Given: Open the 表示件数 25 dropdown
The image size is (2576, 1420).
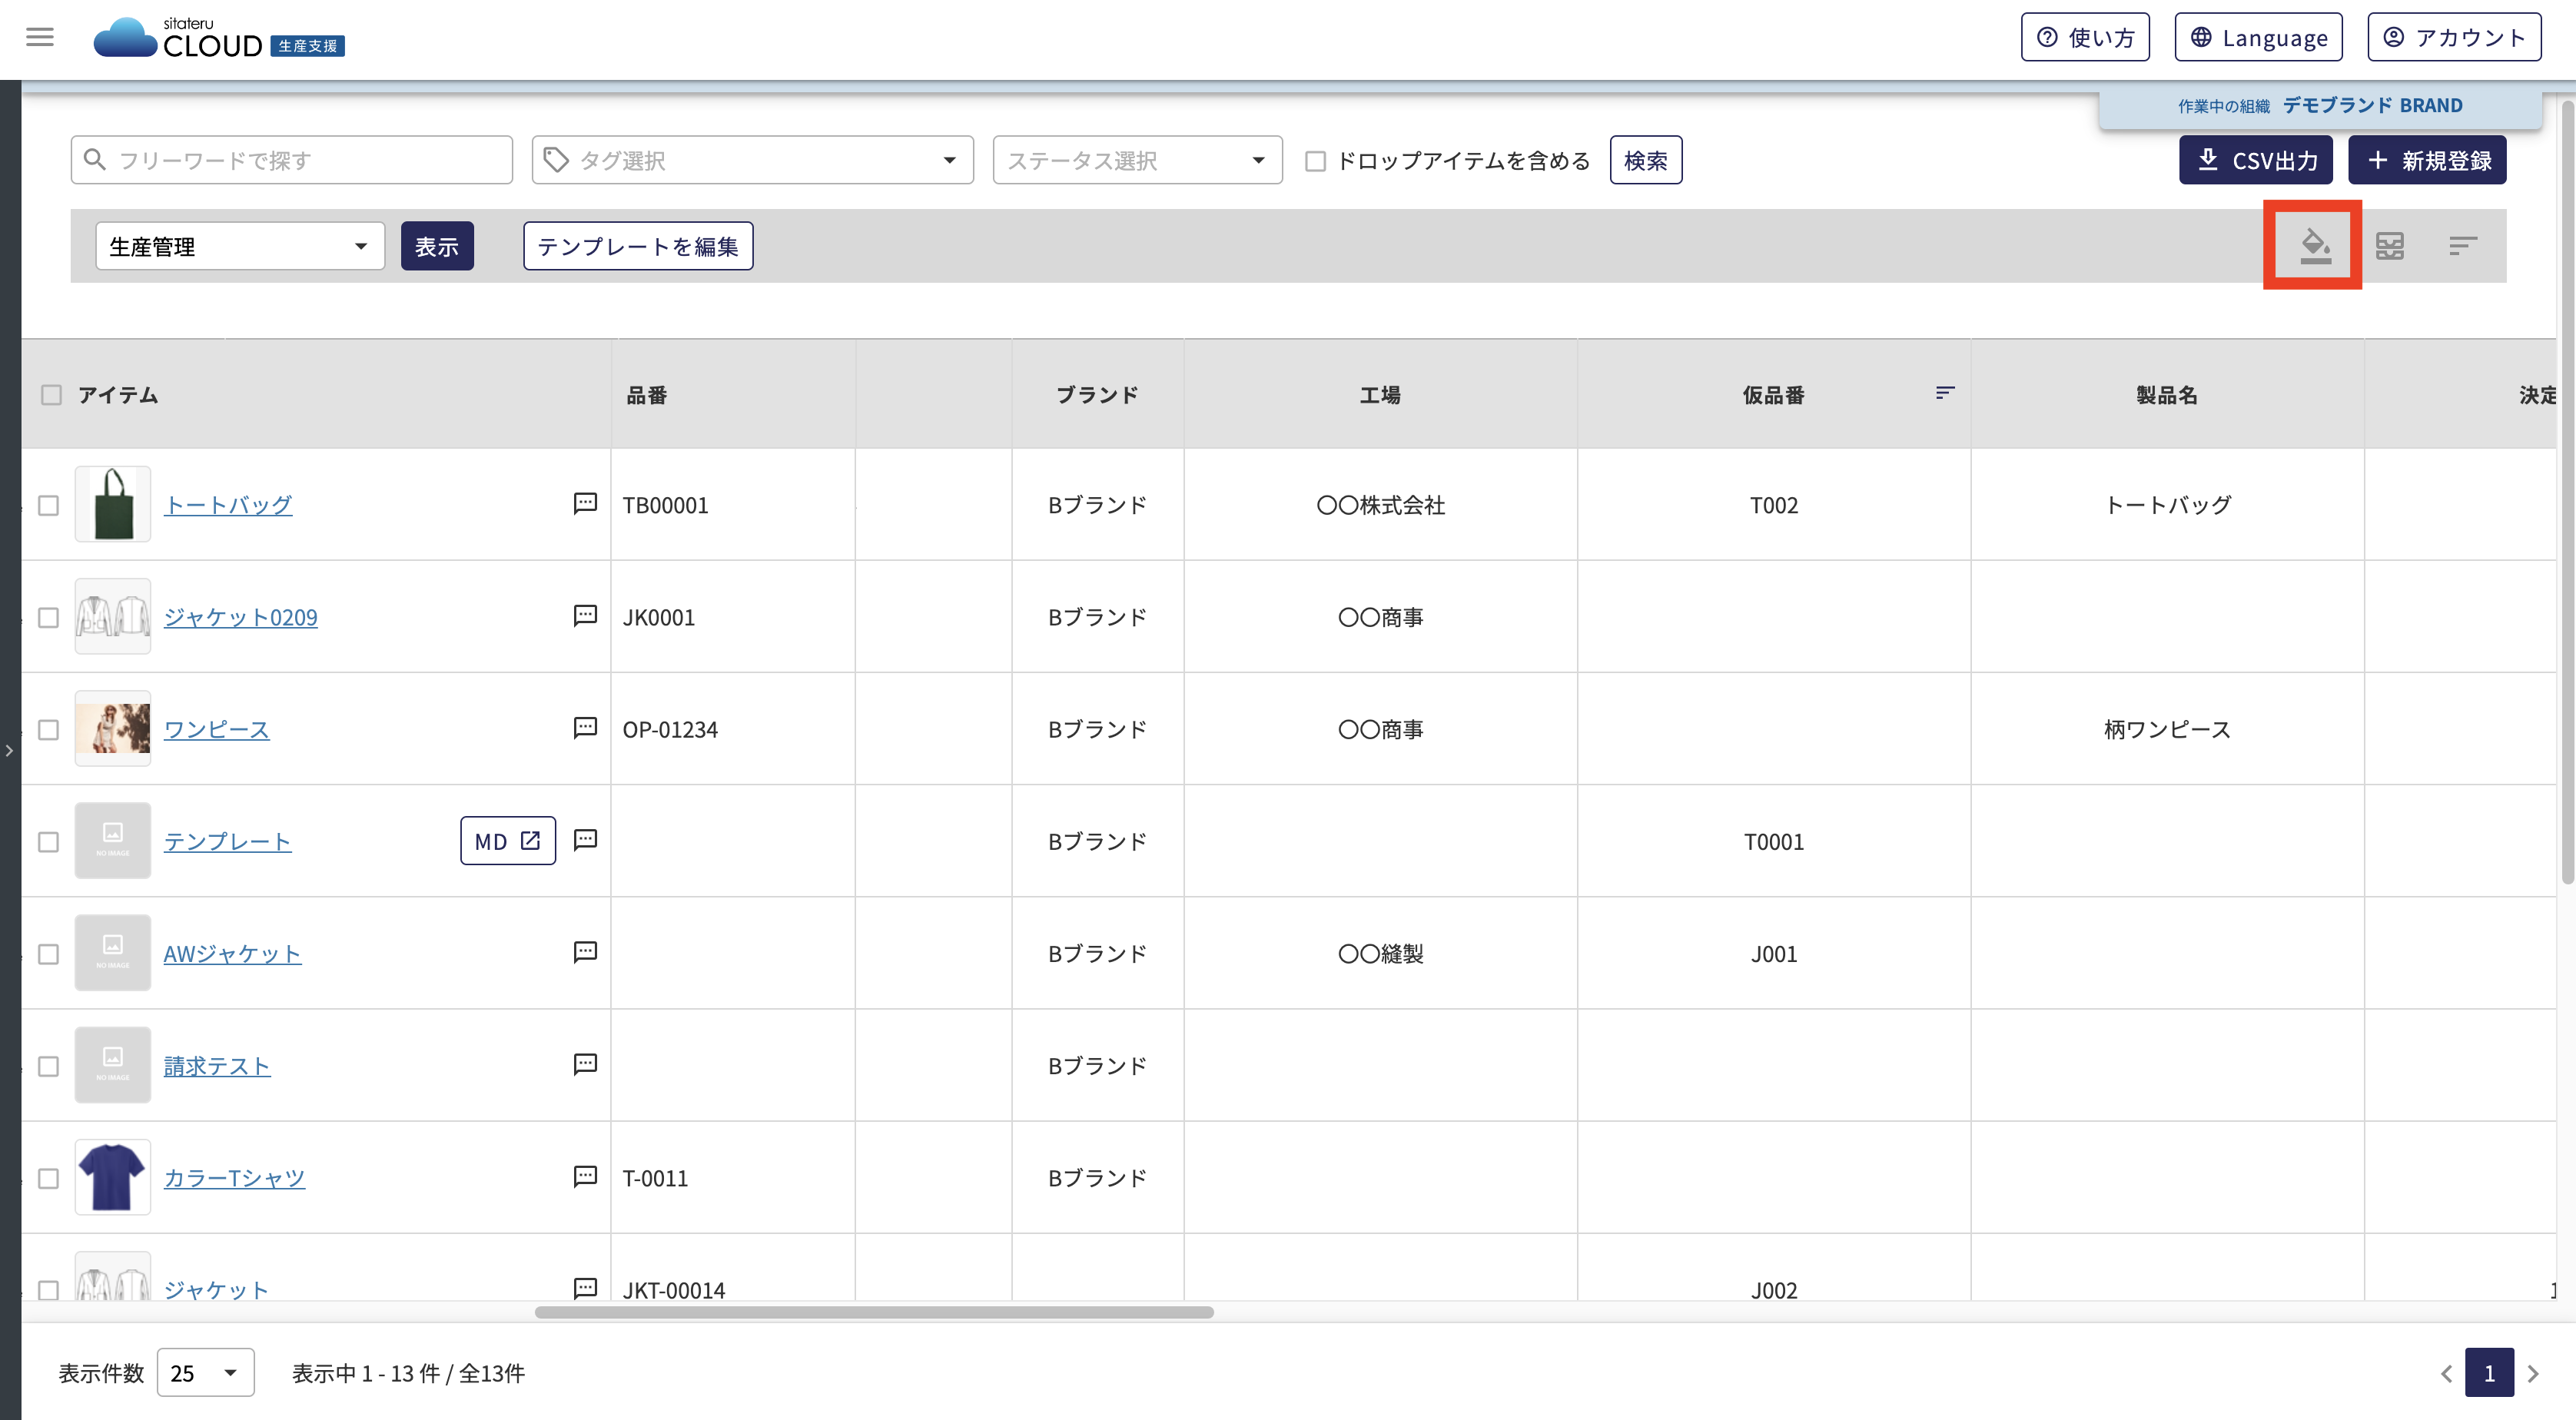Looking at the screenshot, I should pos(206,1372).
